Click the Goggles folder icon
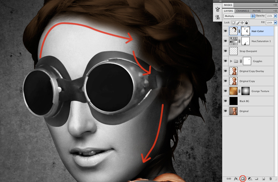 coord(236,61)
